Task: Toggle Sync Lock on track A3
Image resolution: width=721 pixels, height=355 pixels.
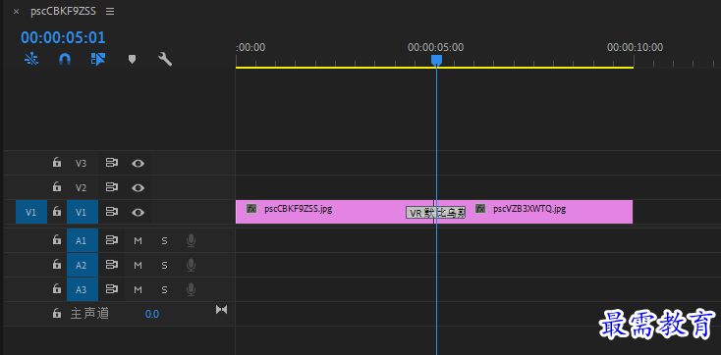Action: (112, 289)
